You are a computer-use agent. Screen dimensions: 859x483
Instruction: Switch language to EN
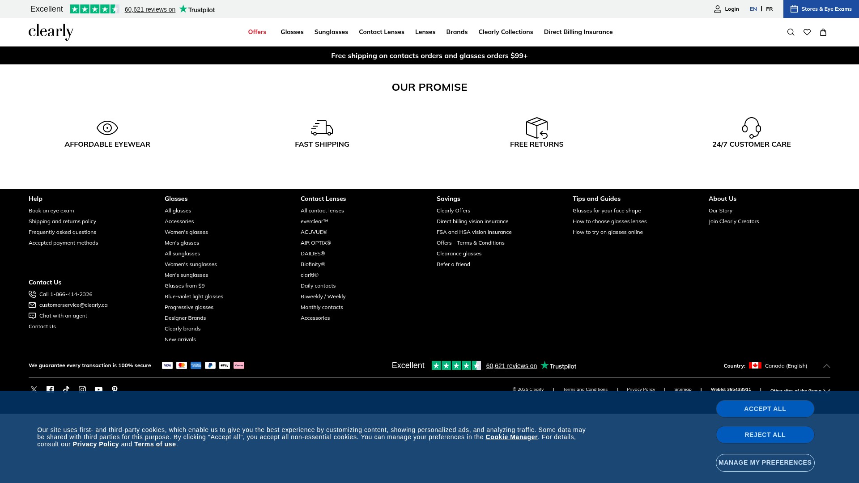(x=753, y=9)
